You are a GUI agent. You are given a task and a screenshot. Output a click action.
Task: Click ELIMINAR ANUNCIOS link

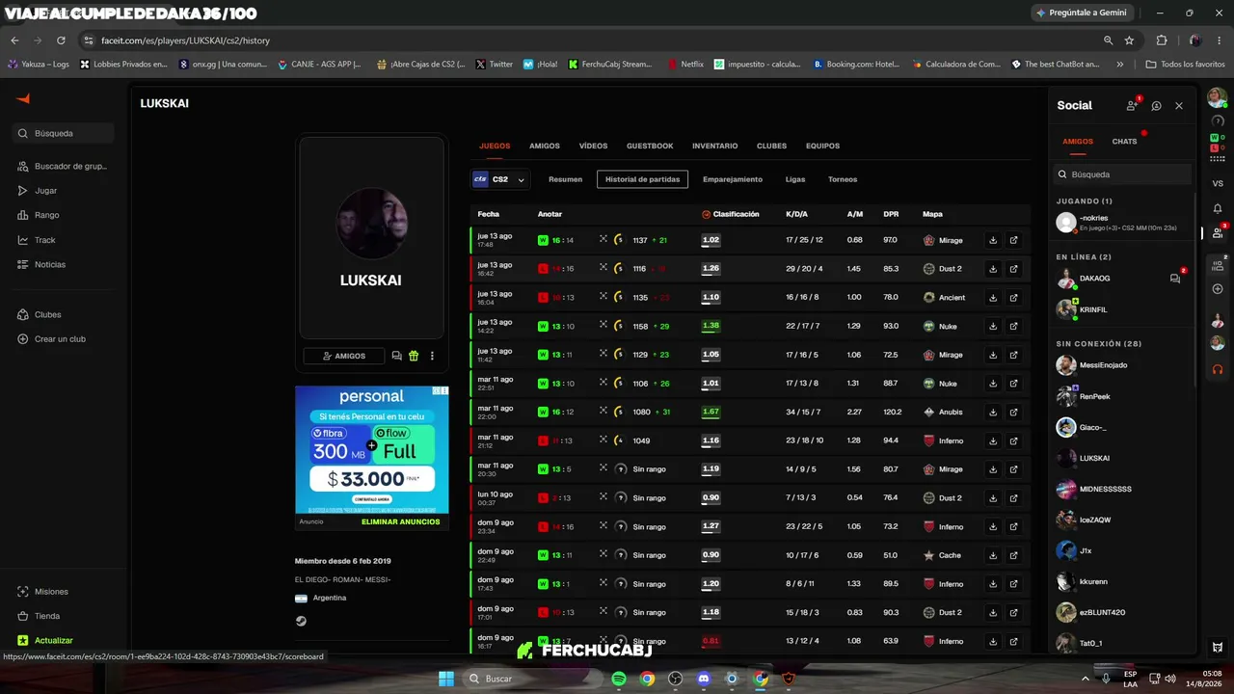tap(400, 521)
